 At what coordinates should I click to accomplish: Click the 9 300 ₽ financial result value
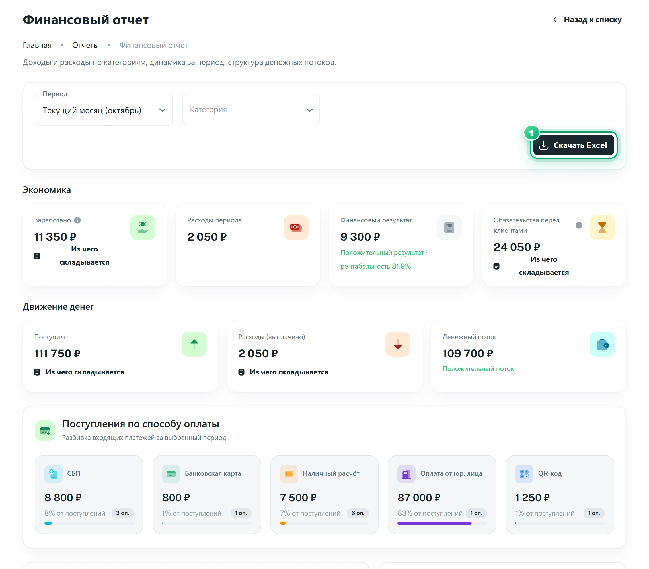[360, 237]
